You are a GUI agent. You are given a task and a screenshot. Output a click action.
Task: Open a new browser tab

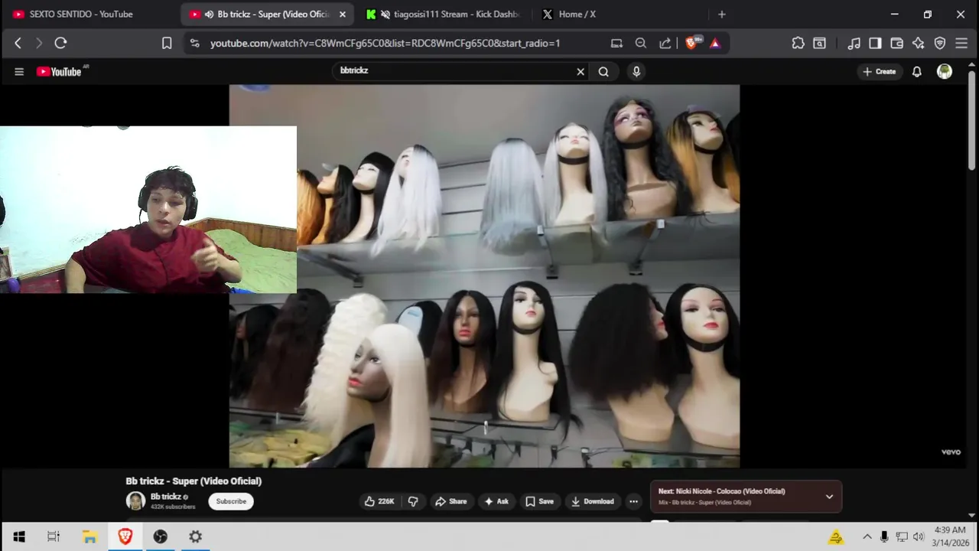coord(721,14)
